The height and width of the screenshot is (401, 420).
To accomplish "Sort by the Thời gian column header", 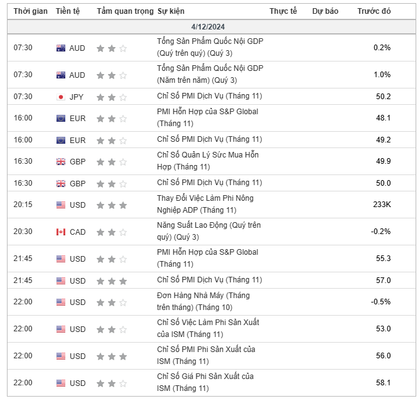I will pos(26,11).
